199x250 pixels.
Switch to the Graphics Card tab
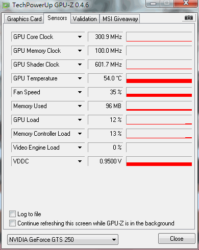[x=24, y=19]
